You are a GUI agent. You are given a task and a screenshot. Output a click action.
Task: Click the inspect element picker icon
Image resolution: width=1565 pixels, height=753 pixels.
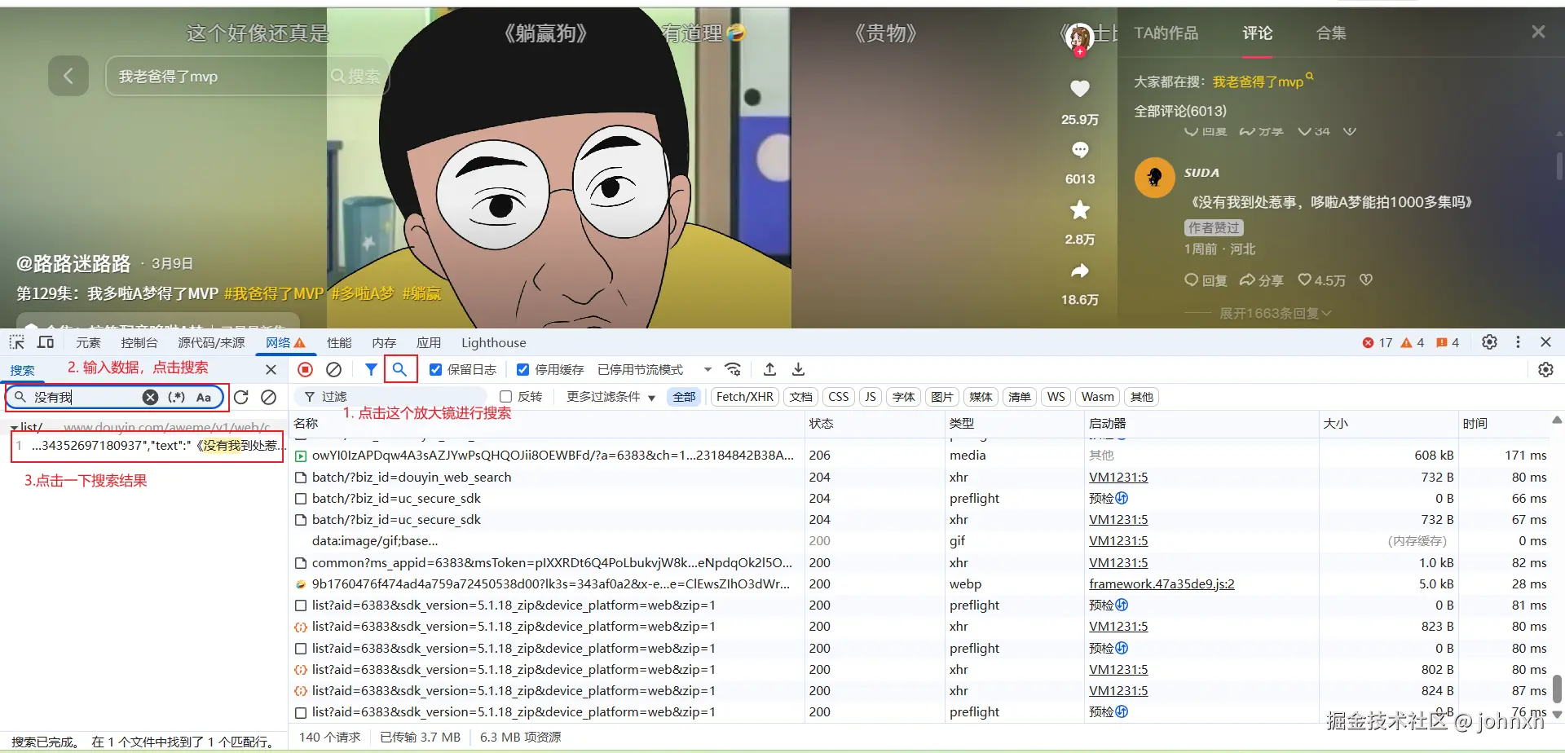(17, 342)
